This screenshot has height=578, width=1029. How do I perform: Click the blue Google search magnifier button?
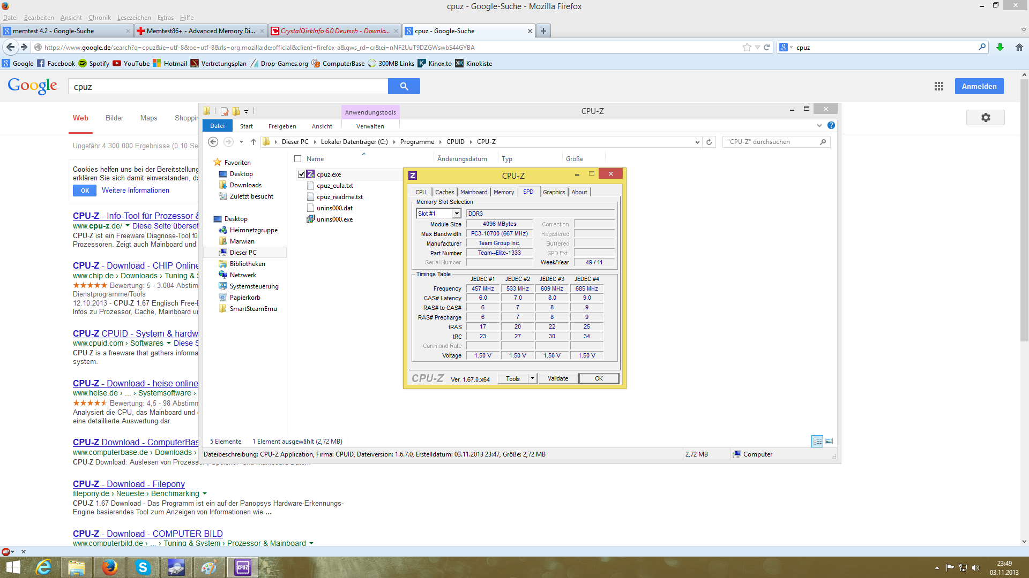(404, 86)
